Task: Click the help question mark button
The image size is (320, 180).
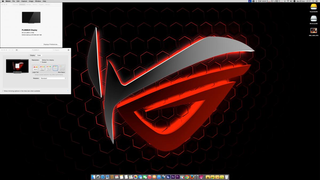Action: click(68, 91)
